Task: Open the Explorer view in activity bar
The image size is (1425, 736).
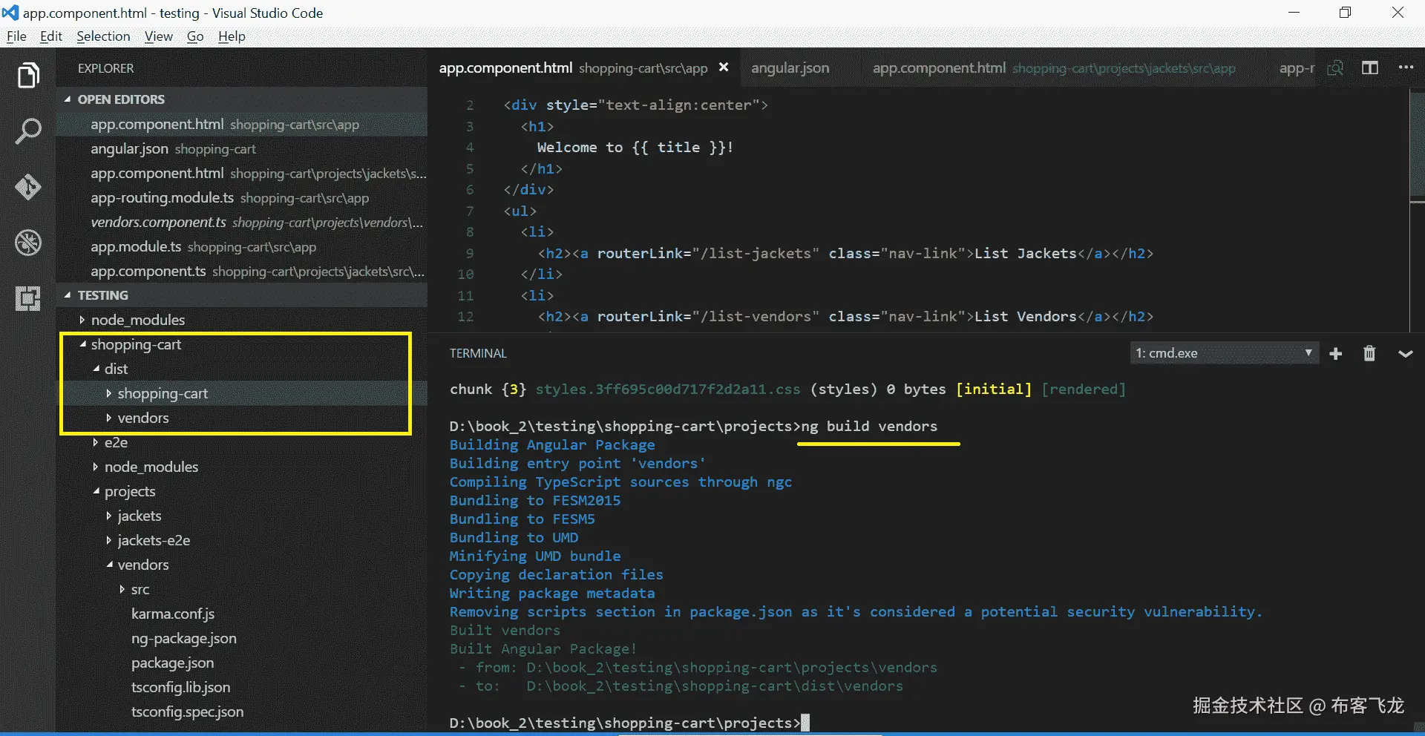Action: [28, 75]
